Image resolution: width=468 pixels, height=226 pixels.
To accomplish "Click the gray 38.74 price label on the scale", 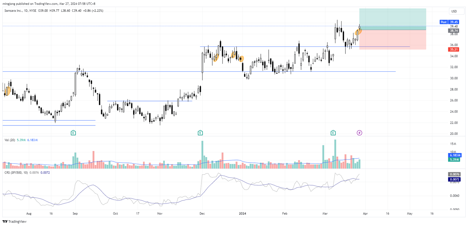I will pos(453,30).
